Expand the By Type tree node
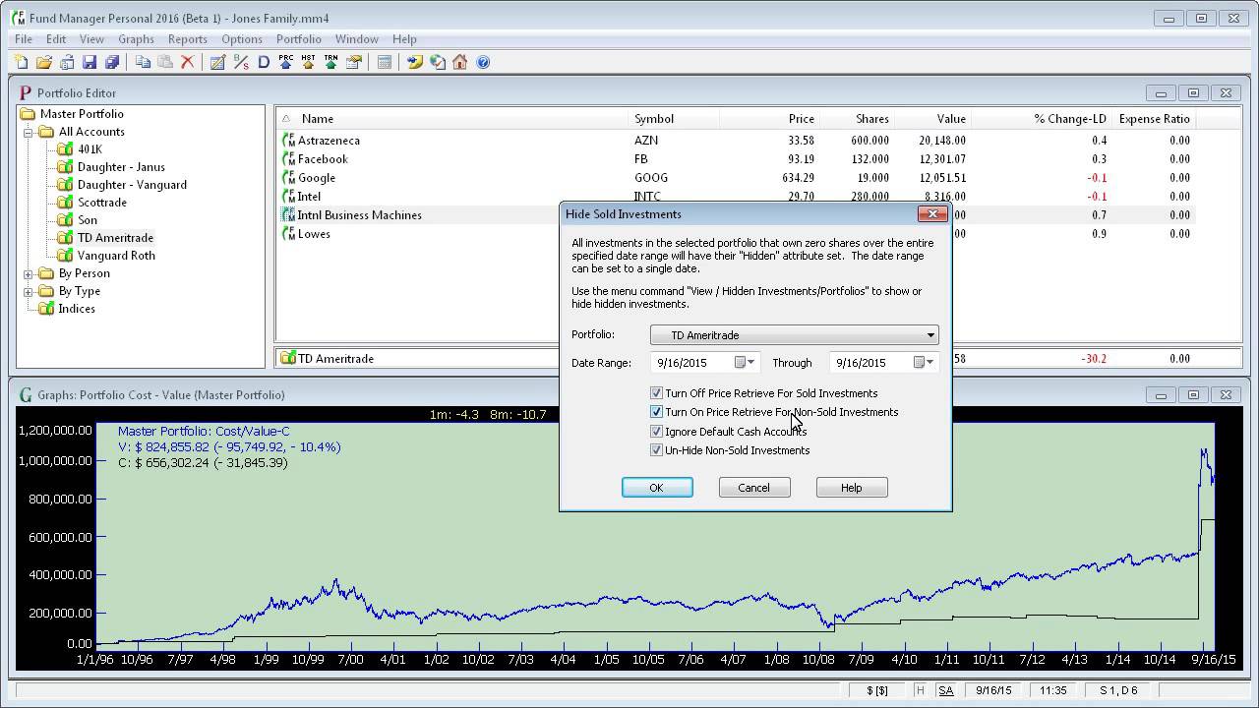Image resolution: width=1259 pixels, height=708 pixels. coord(29,291)
